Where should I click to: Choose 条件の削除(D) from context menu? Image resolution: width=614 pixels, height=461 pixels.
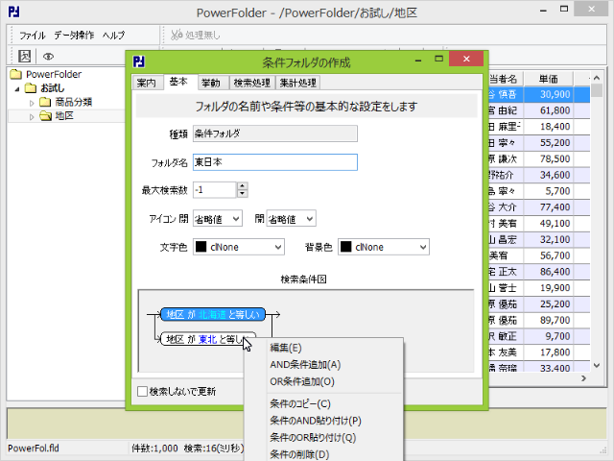tap(299, 454)
